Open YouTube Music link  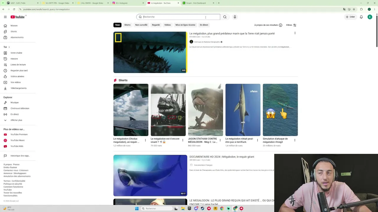[18, 140]
